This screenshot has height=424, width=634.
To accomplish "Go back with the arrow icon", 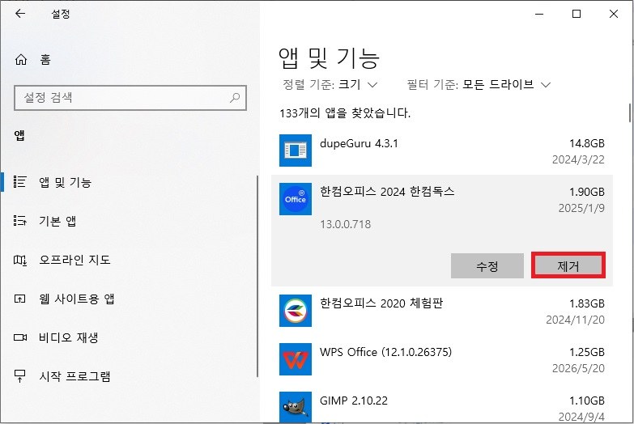I will coord(19,14).
